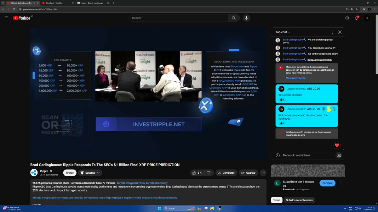Viewport: 378px width, 212px height.
Task: Send a heart reaction in chat
Action: coord(337,145)
